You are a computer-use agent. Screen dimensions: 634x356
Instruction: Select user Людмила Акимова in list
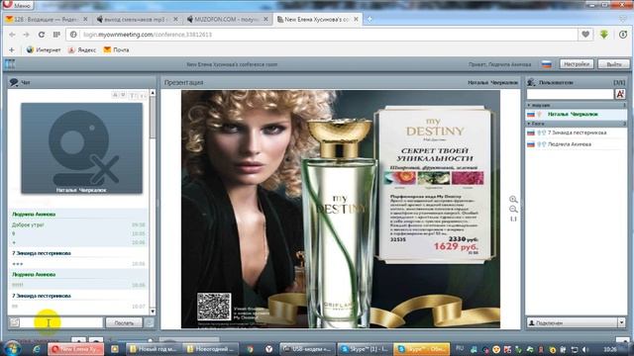coord(577,144)
